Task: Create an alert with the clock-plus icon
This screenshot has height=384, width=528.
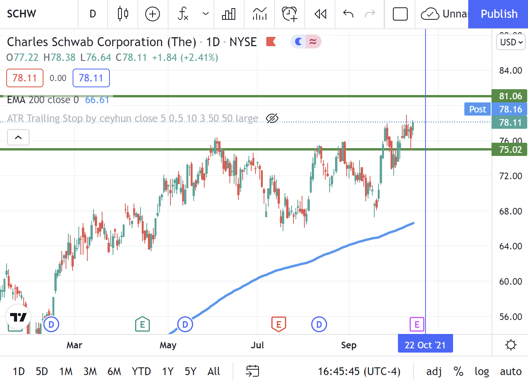Action: pos(289,14)
